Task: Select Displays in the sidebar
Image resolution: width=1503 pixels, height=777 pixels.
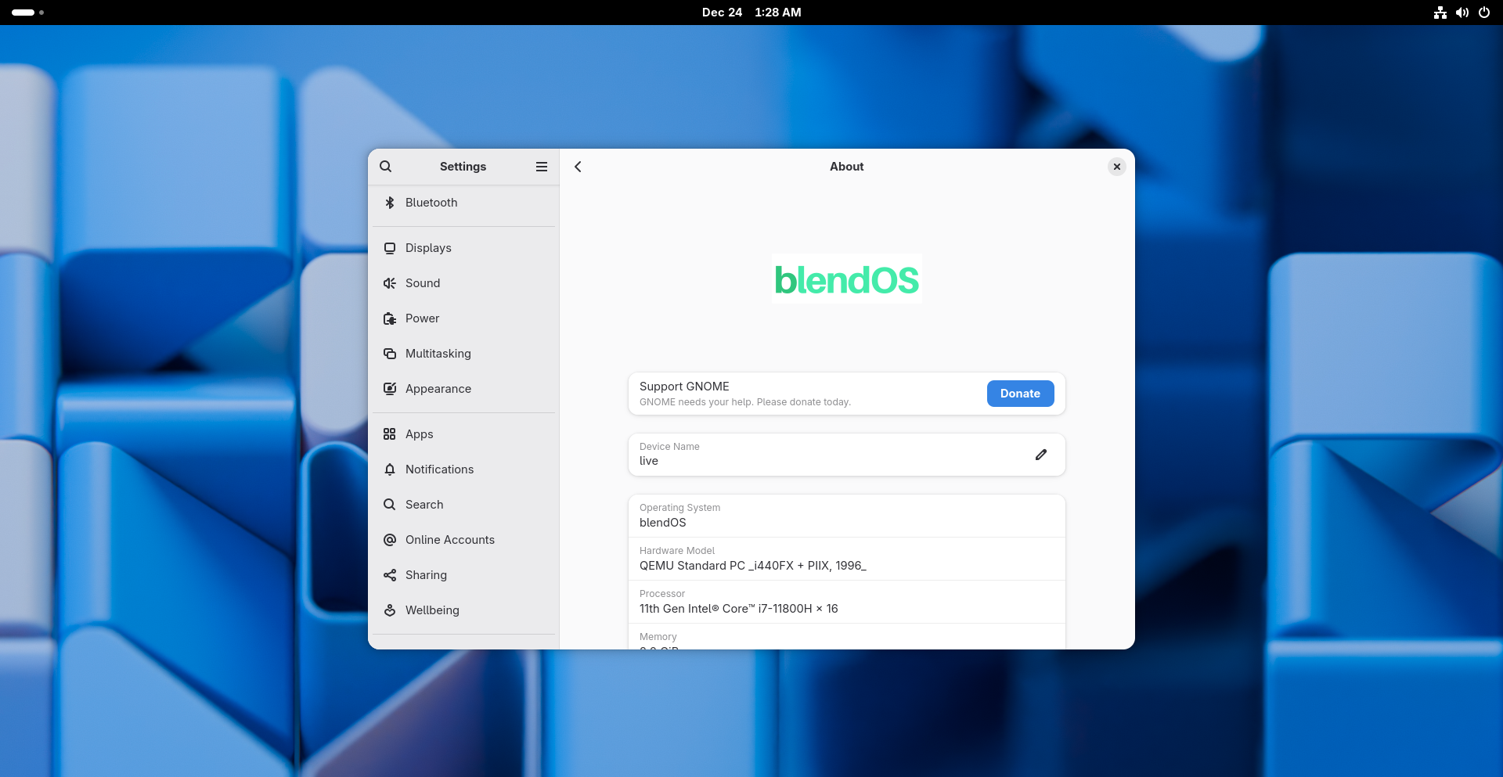Action: click(x=428, y=248)
